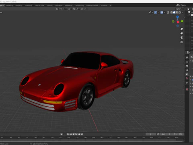This screenshot has width=193, height=145.
Task: Open the Compositing workspace tab
Action: pos(79,6)
